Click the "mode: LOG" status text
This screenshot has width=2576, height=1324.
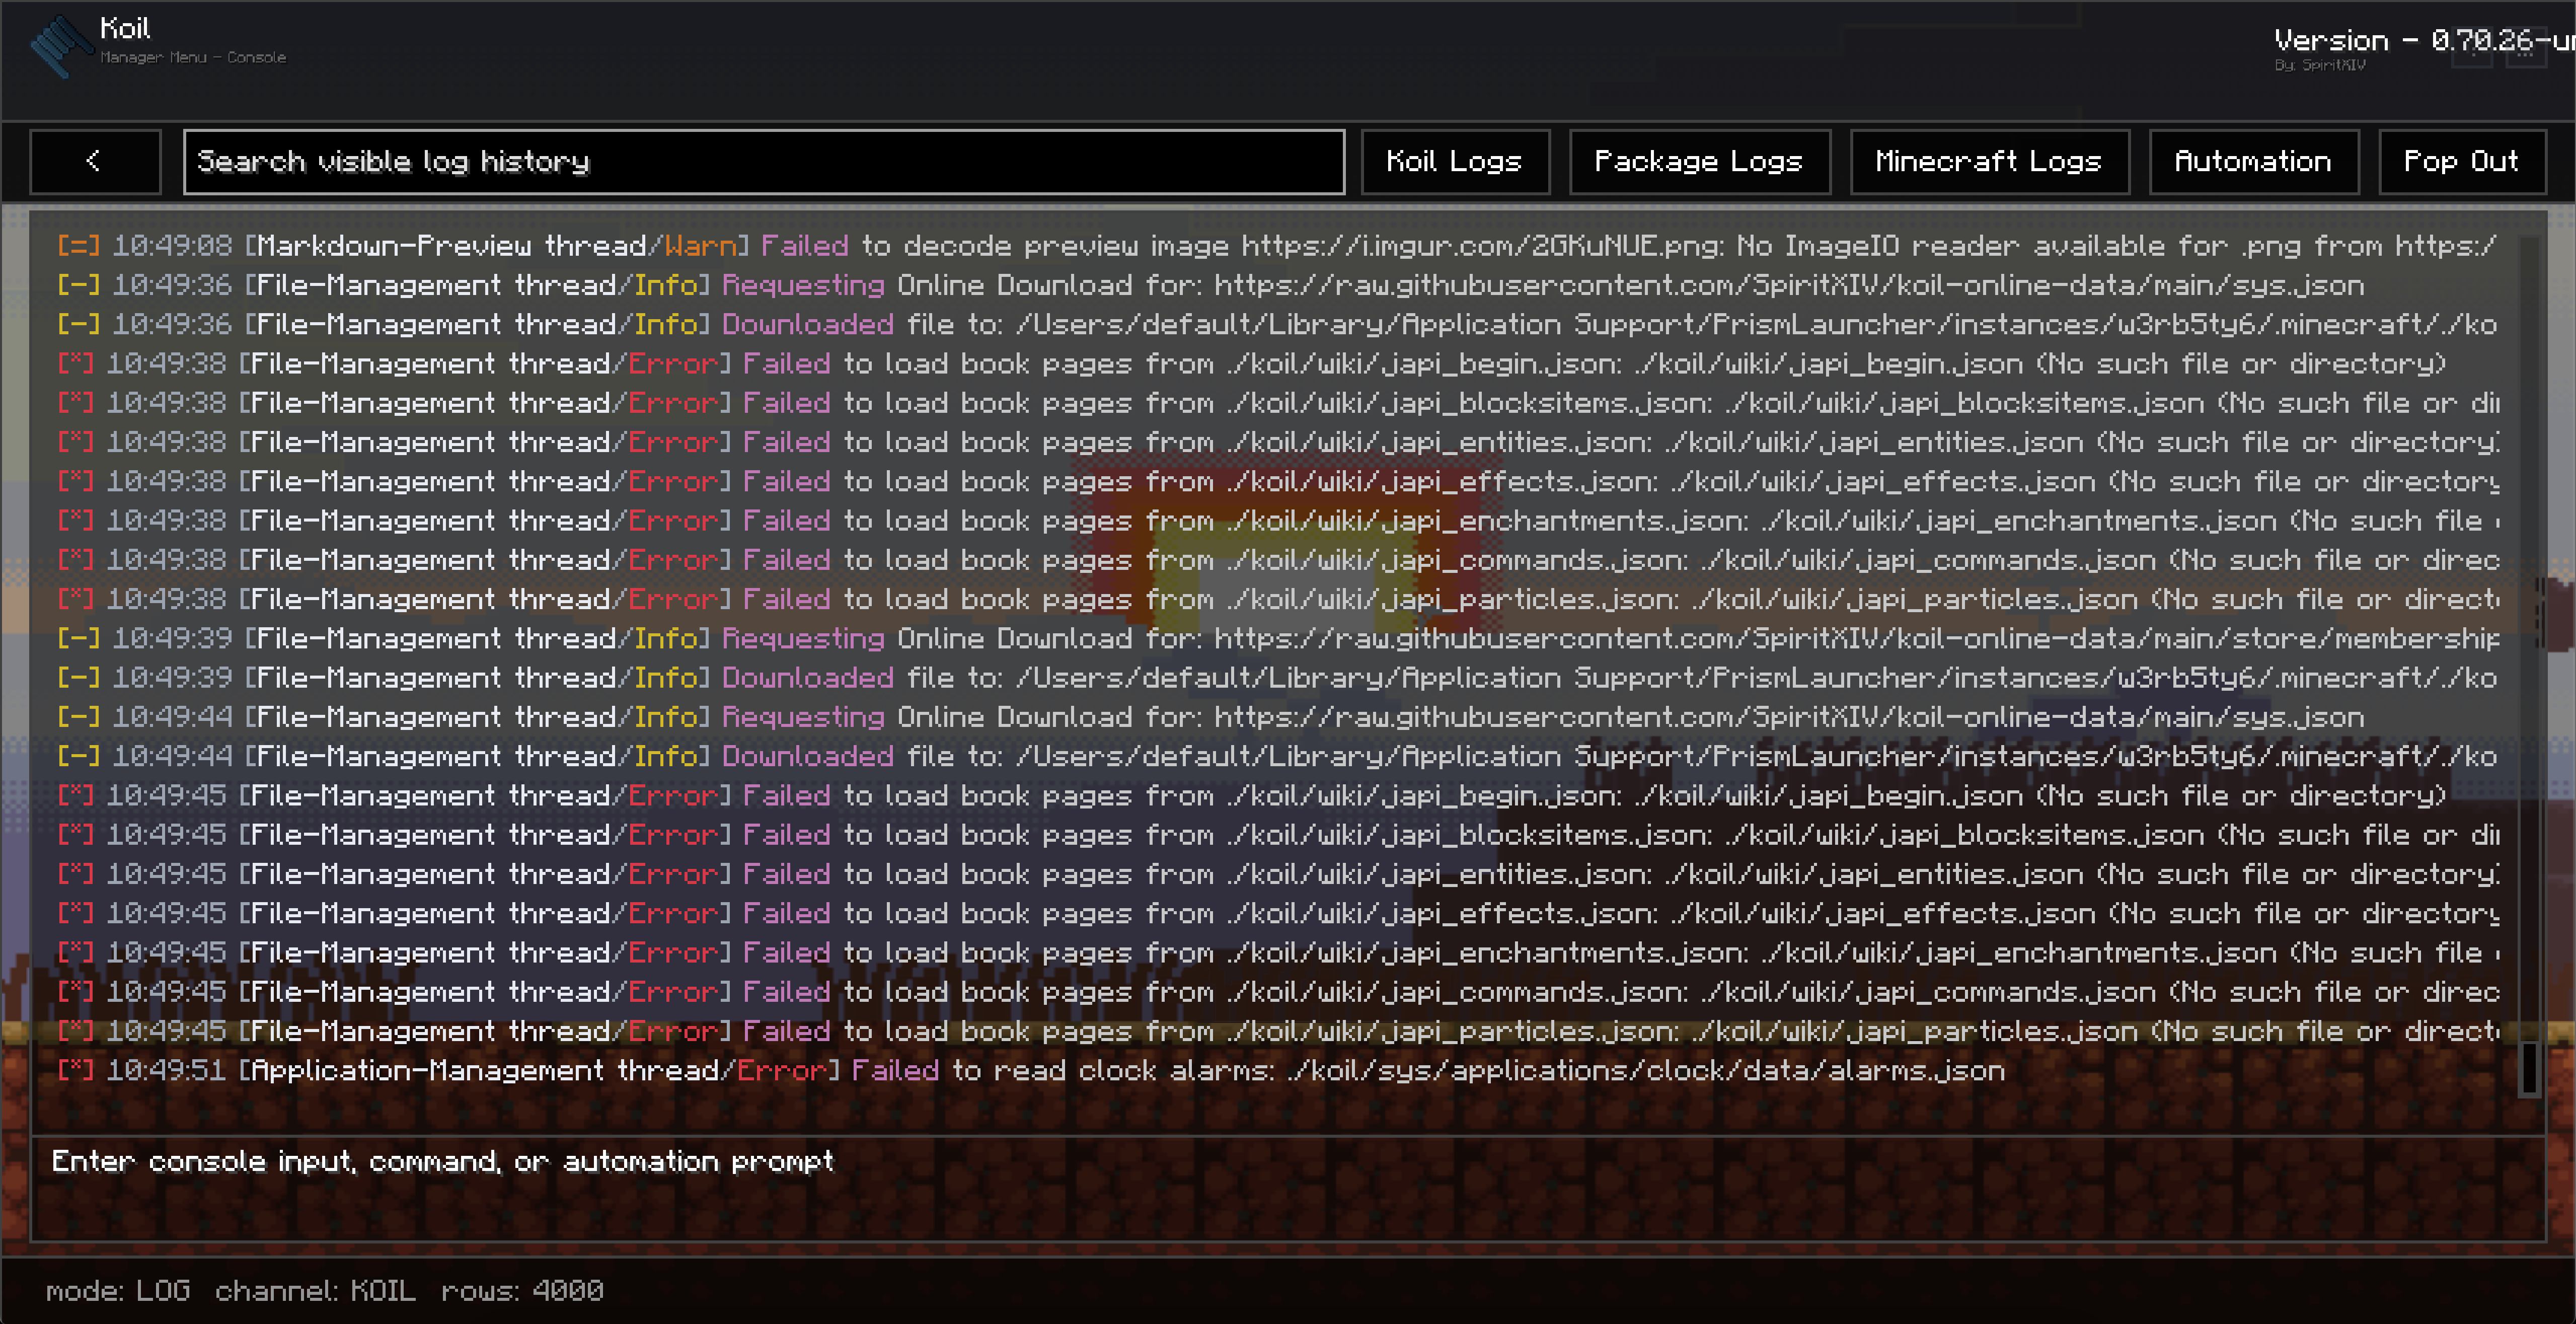coord(118,1291)
